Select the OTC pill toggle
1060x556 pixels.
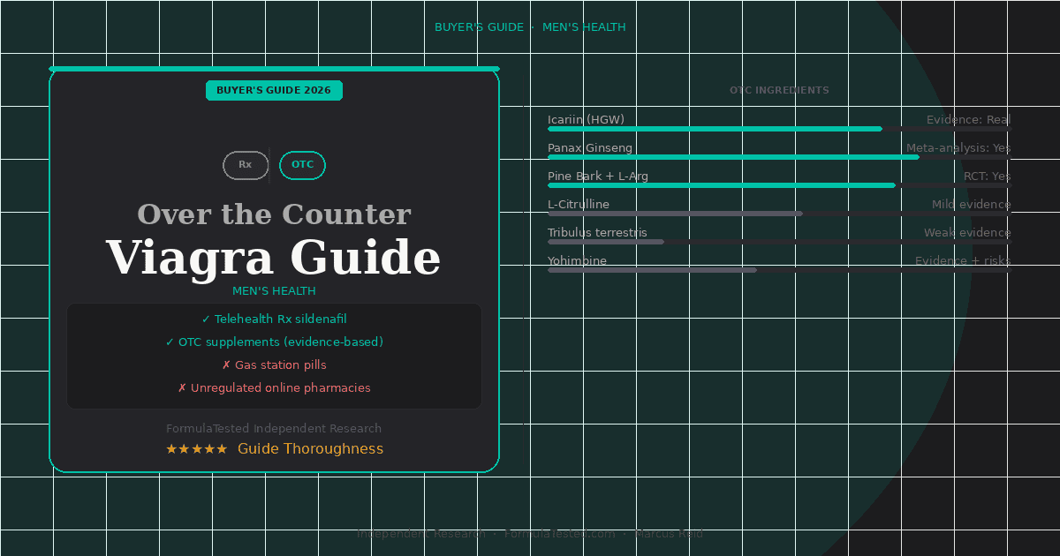click(x=302, y=165)
